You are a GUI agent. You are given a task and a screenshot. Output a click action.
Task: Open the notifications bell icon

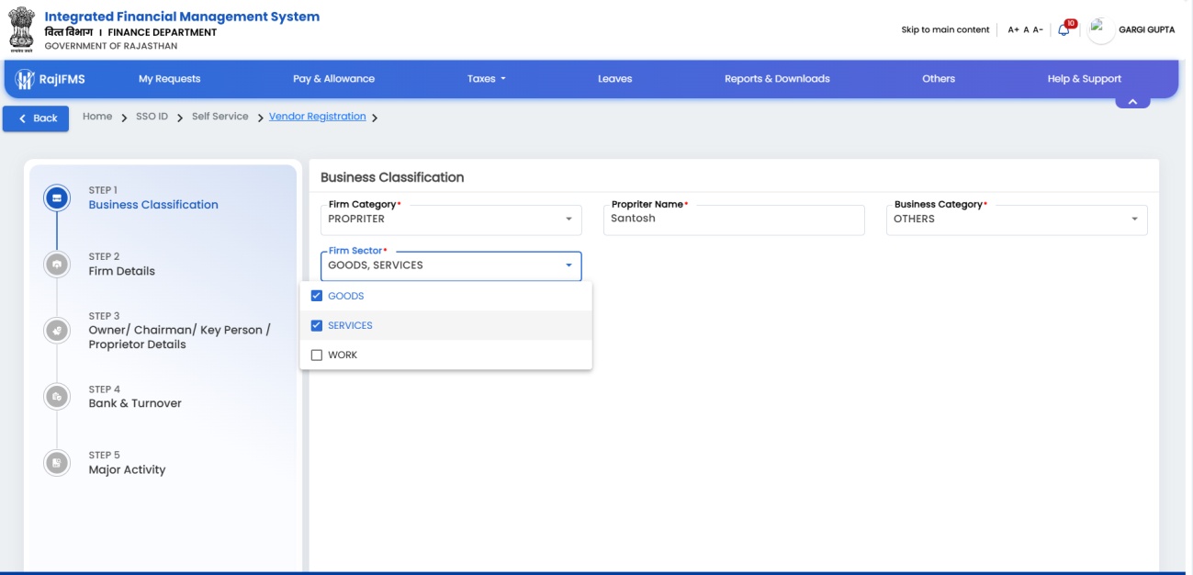pyautogui.click(x=1064, y=29)
